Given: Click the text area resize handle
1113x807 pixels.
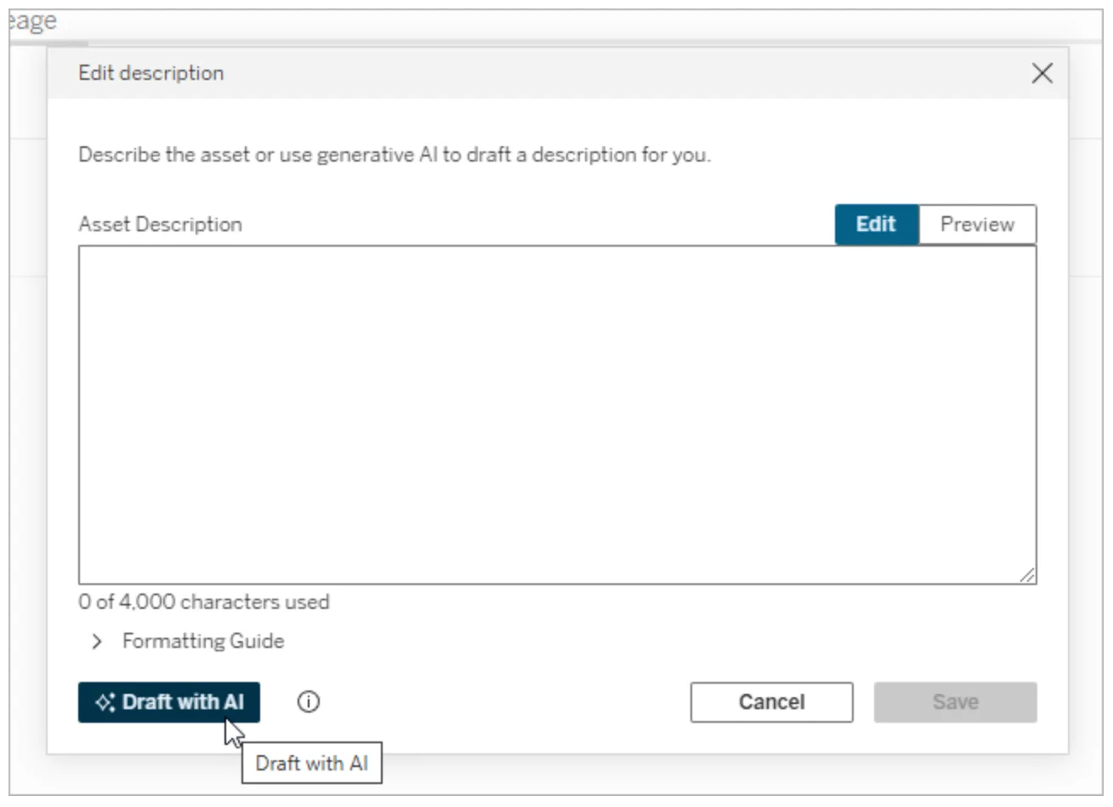Looking at the screenshot, I should pyautogui.click(x=1027, y=575).
